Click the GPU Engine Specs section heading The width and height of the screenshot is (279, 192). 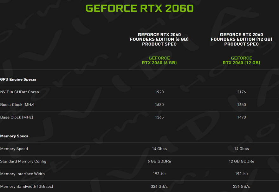pyautogui.click(x=18, y=79)
